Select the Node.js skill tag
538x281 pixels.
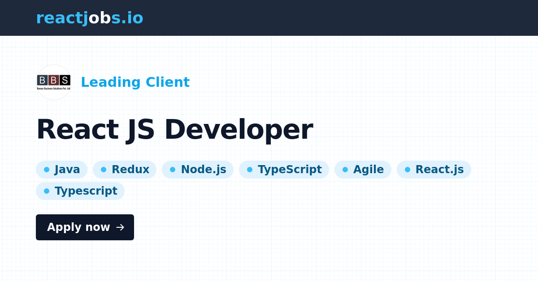[198, 170]
